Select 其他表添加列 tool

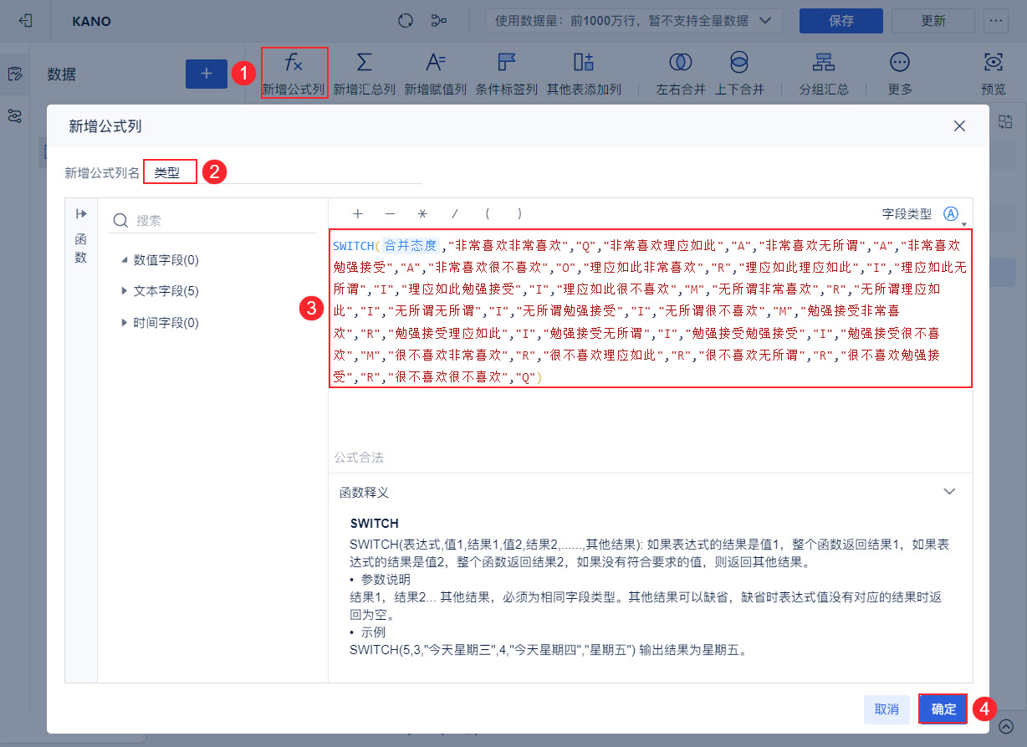click(584, 73)
